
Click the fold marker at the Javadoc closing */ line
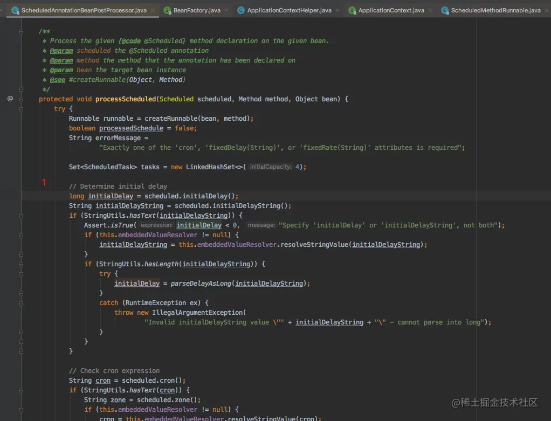point(21,89)
